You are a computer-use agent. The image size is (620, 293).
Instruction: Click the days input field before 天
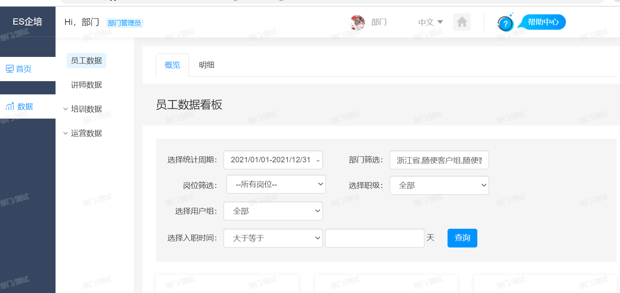[x=375, y=238]
